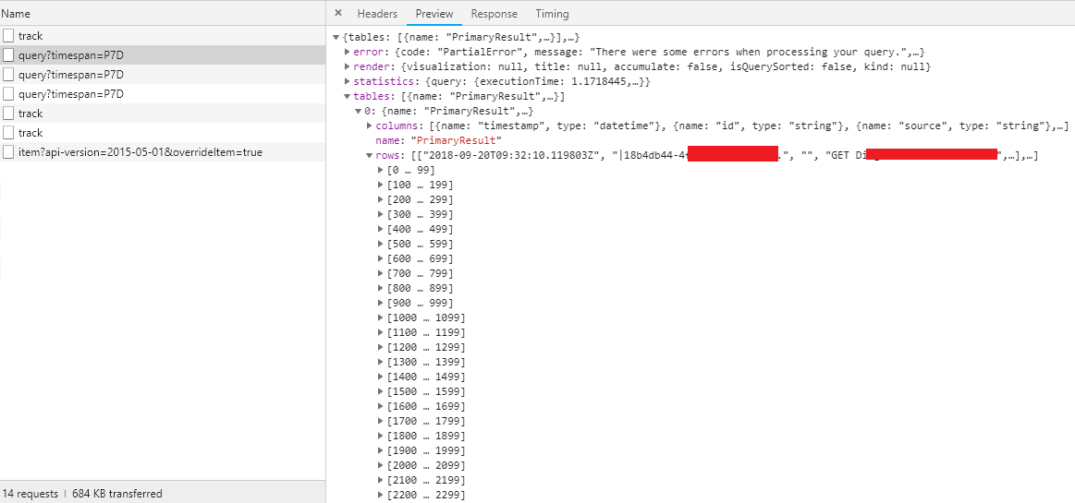Image resolution: width=1075 pixels, height=503 pixels.
Task: Collapse the rows array
Action: pos(370,155)
